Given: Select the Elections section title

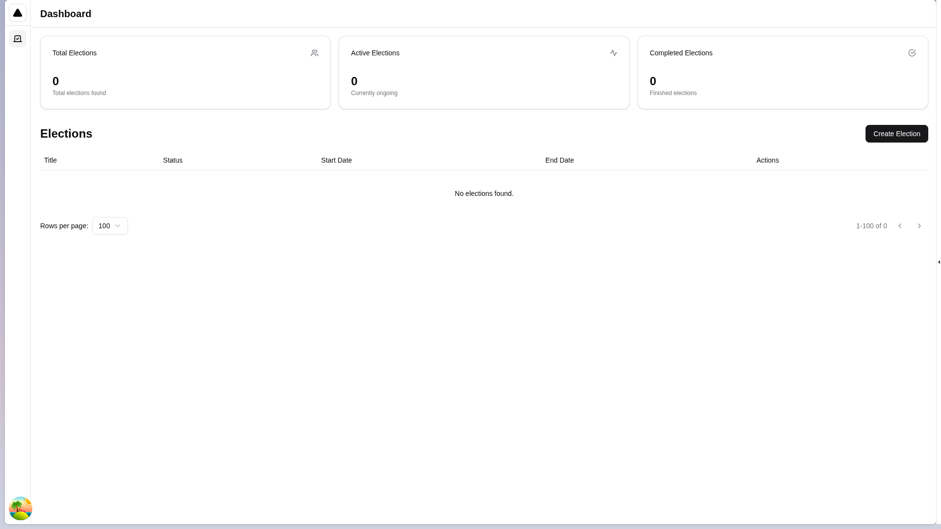Looking at the screenshot, I should (x=66, y=134).
